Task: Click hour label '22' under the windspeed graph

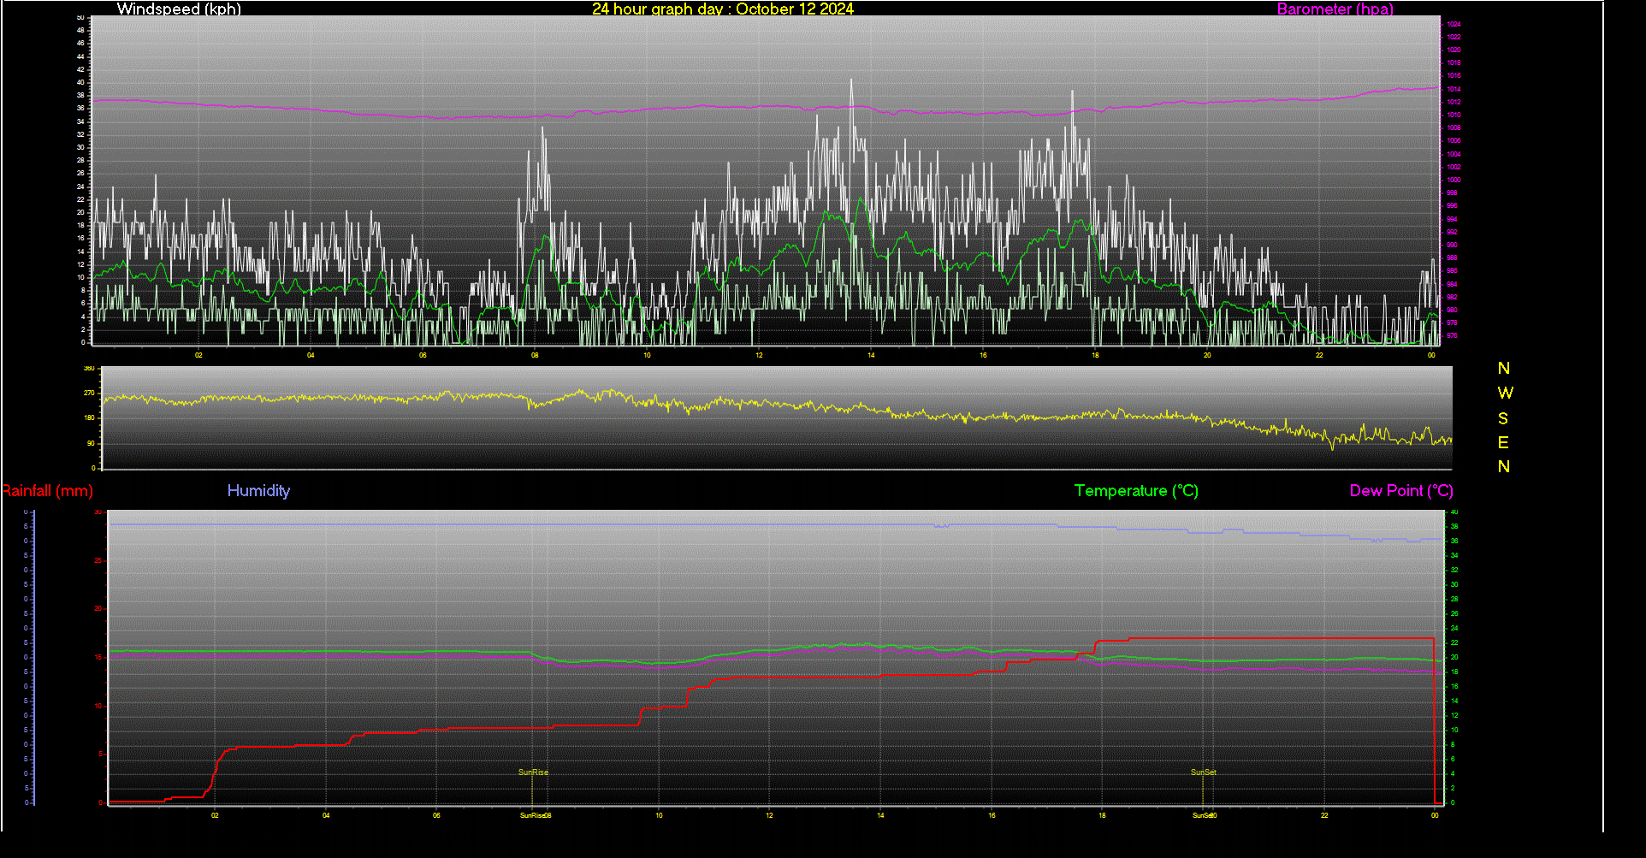Action: pyautogui.click(x=1319, y=355)
